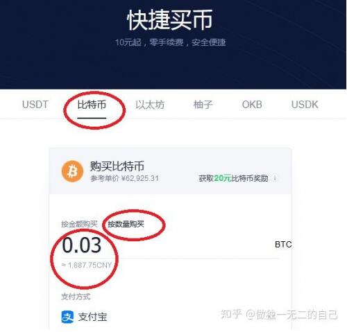Select the 比特币 tab

(x=92, y=105)
